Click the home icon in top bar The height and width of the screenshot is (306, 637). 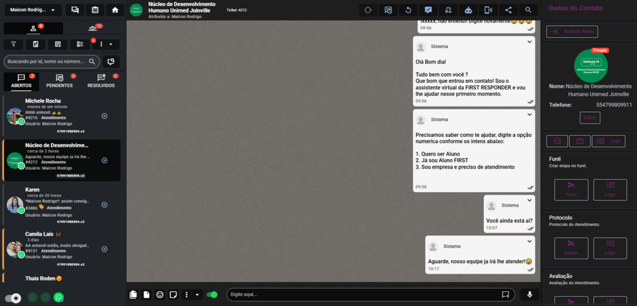115,10
